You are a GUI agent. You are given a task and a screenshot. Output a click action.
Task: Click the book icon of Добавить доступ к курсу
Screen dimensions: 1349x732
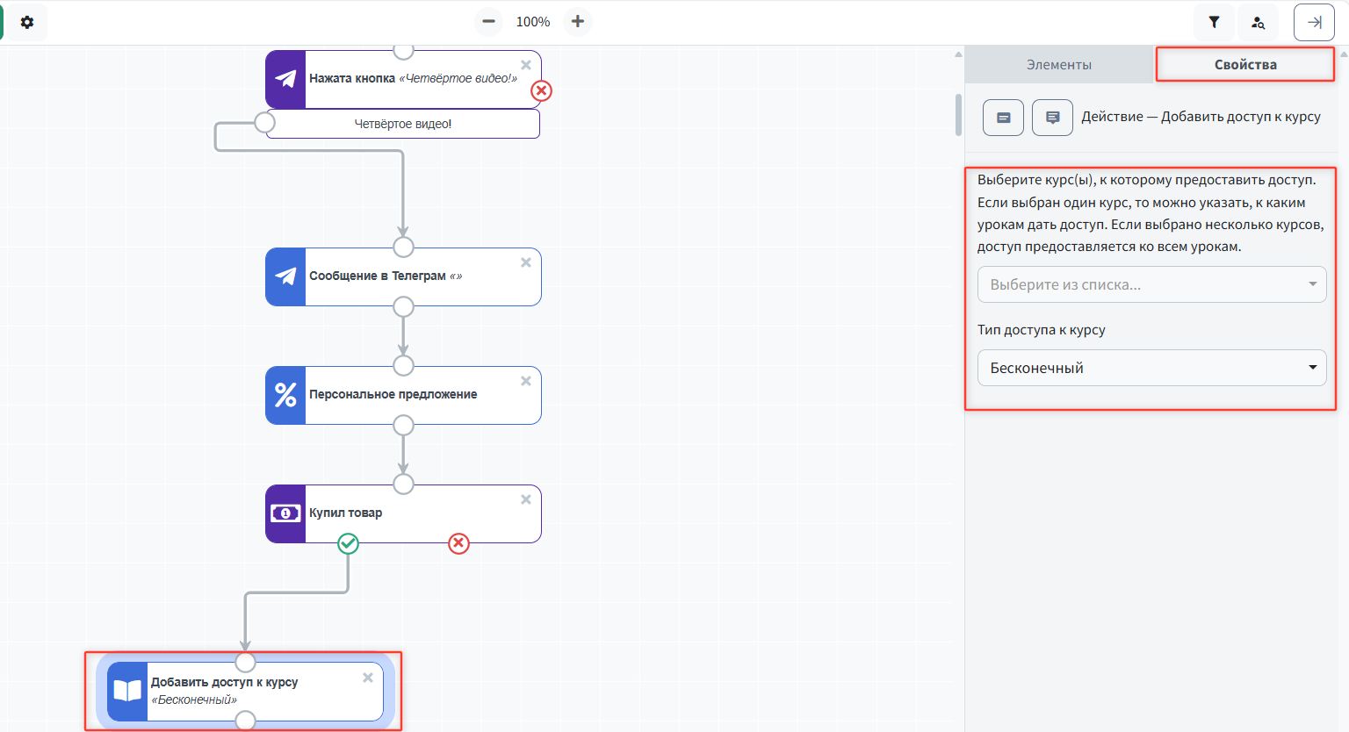tap(127, 691)
